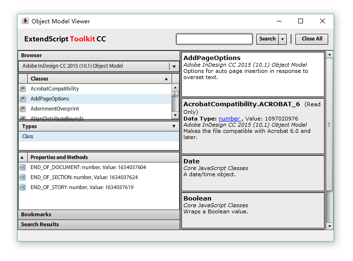Expand the Search Results panel
This screenshot has height=261, width=353.
click(99, 224)
